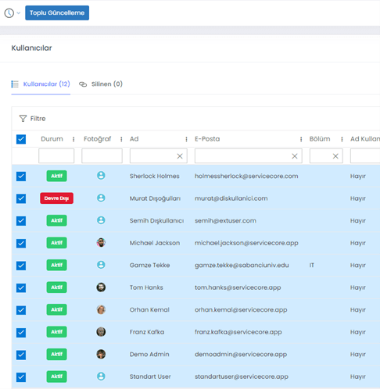Click email gamze.tekke@sabanciuniv.edu

click(x=242, y=266)
